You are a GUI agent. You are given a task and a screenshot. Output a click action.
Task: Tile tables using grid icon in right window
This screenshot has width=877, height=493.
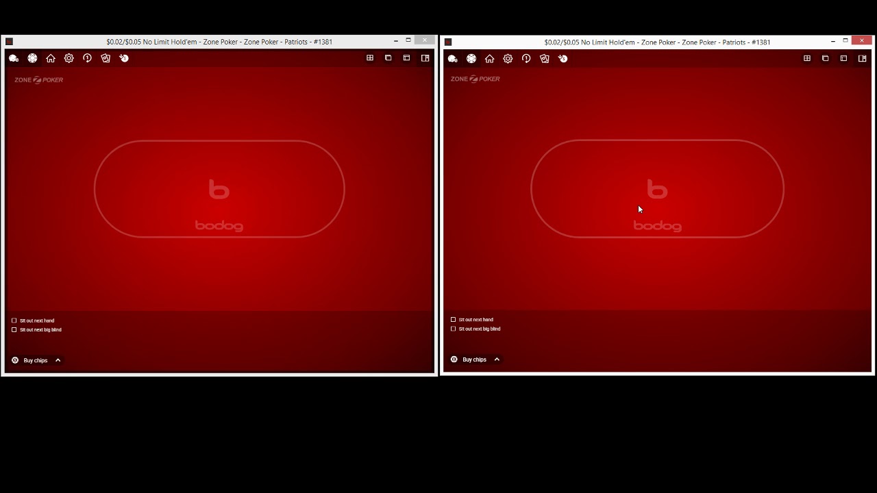point(807,58)
